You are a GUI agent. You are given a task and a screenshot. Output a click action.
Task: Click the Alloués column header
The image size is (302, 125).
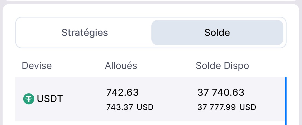(121, 66)
